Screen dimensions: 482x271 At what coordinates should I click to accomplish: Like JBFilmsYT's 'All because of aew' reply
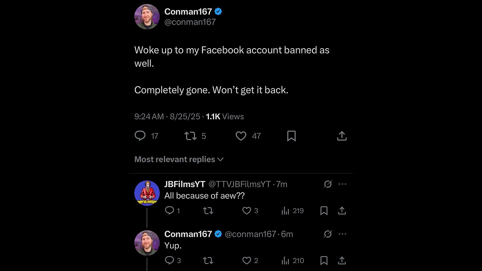click(247, 211)
